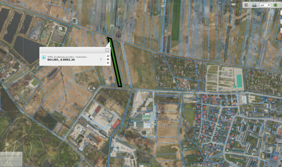Close the parcel info popup
This screenshot has height=167, width=282.
107,50
